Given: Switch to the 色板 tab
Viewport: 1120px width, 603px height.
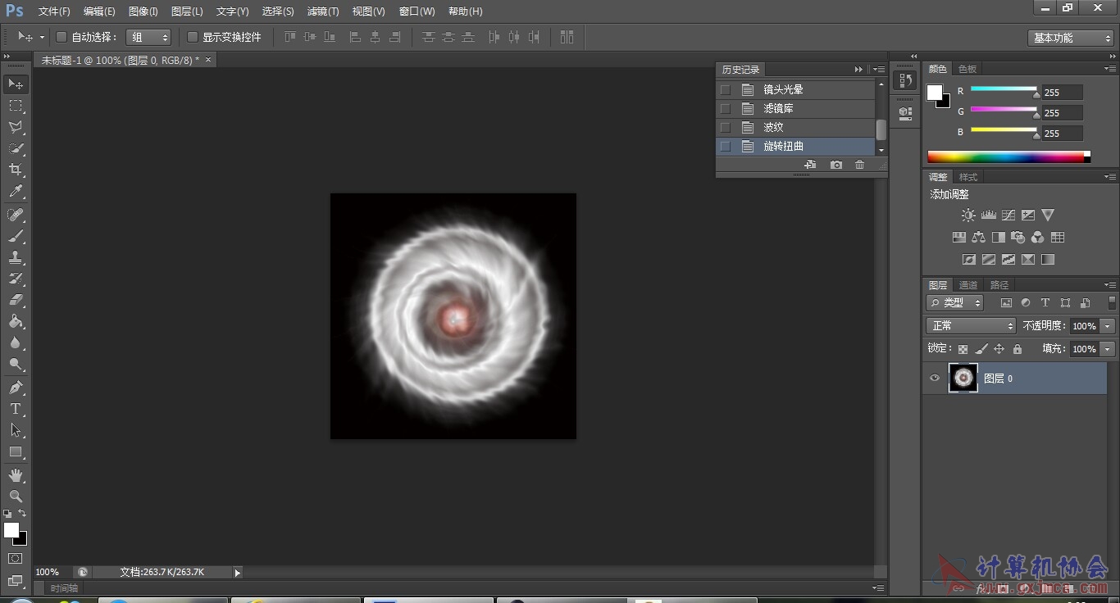Looking at the screenshot, I should coord(967,70).
